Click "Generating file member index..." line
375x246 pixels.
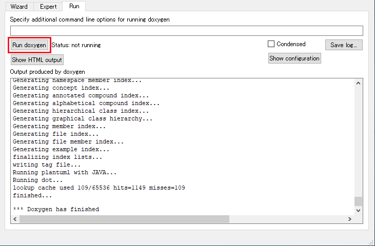click(x=68, y=141)
